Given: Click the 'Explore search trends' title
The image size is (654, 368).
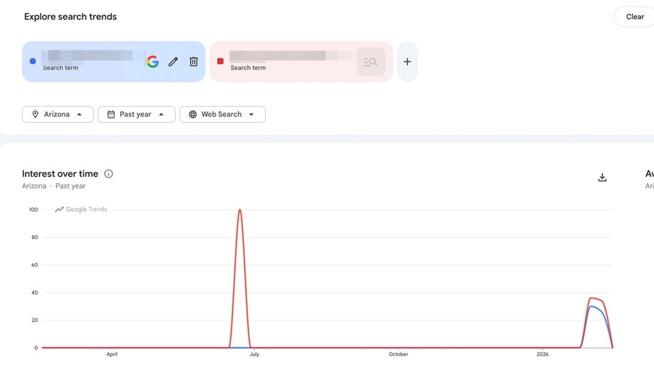Looking at the screenshot, I should pyautogui.click(x=71, y=16).
